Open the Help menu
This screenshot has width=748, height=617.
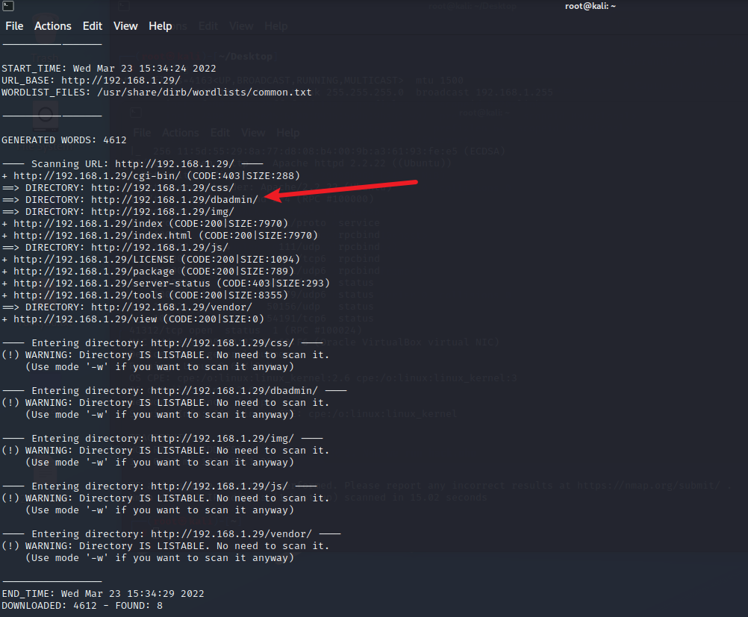tap(160, 26)
